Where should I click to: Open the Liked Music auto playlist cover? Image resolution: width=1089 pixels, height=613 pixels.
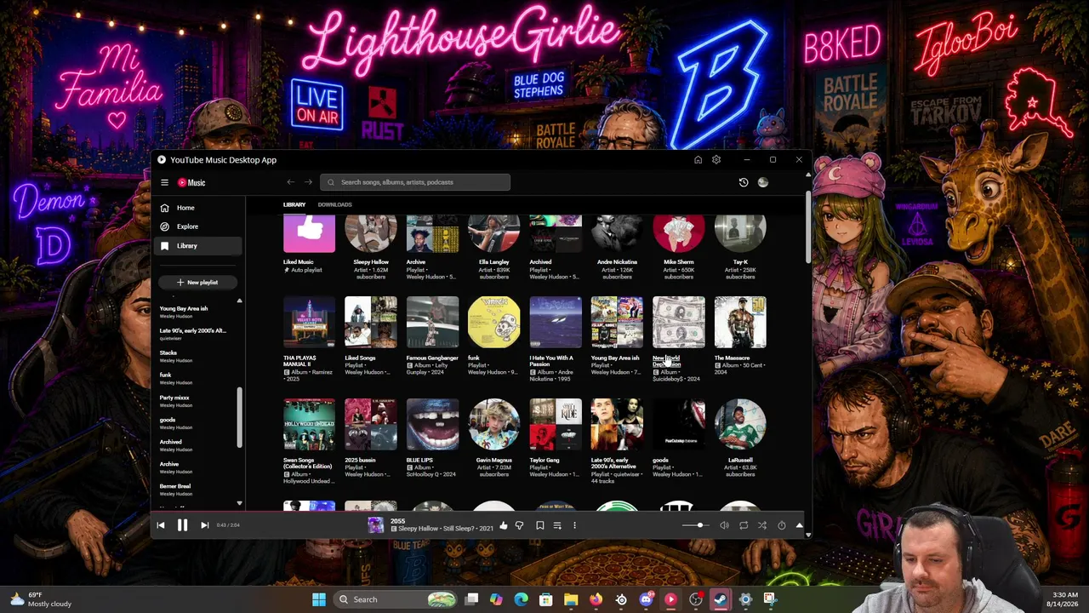[x=309, y=234]
